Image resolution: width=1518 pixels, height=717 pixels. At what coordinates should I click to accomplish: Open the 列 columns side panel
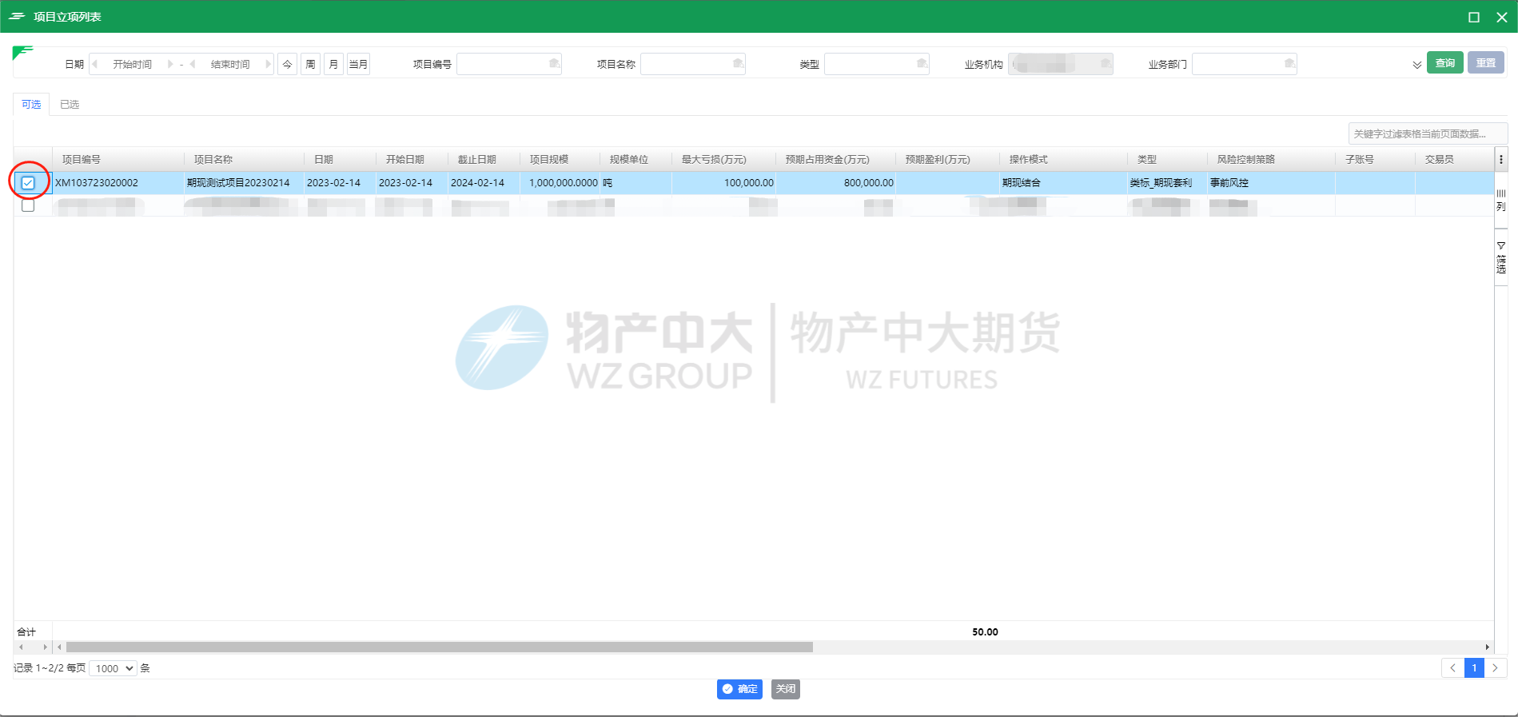tap(1501, 200)
